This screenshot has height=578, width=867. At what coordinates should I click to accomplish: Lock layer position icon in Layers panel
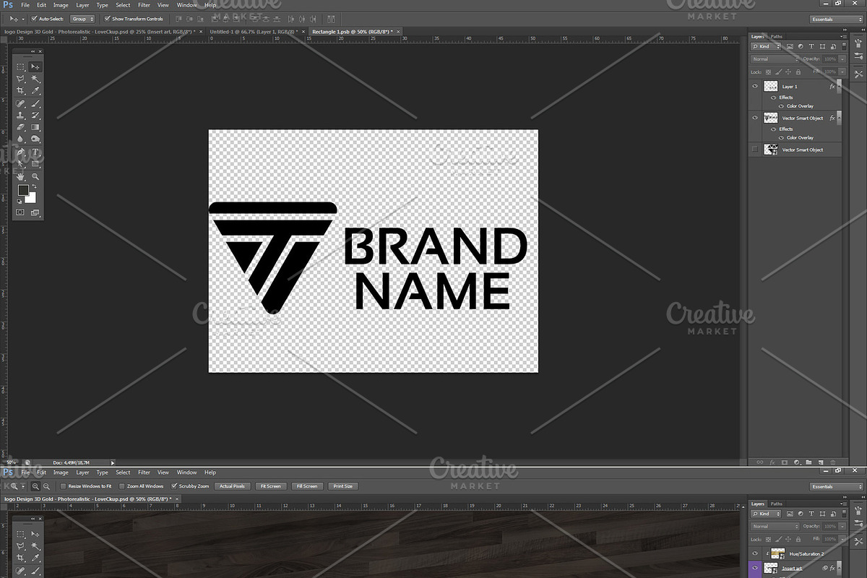click(790, 72)
